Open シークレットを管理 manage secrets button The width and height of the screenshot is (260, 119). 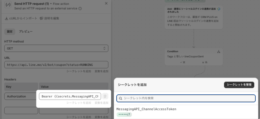coord(239,85)
